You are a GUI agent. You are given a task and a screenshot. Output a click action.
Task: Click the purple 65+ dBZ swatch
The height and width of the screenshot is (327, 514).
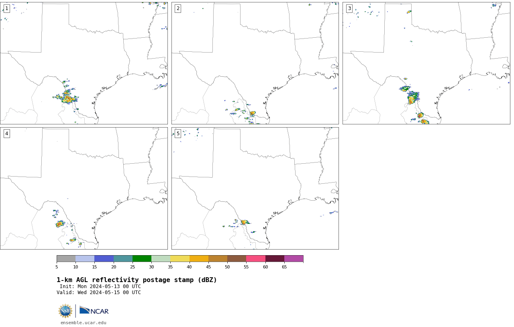click(x=294, y=258)
